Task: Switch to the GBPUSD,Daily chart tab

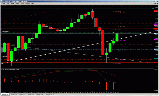Action: (x=40, y=94)
